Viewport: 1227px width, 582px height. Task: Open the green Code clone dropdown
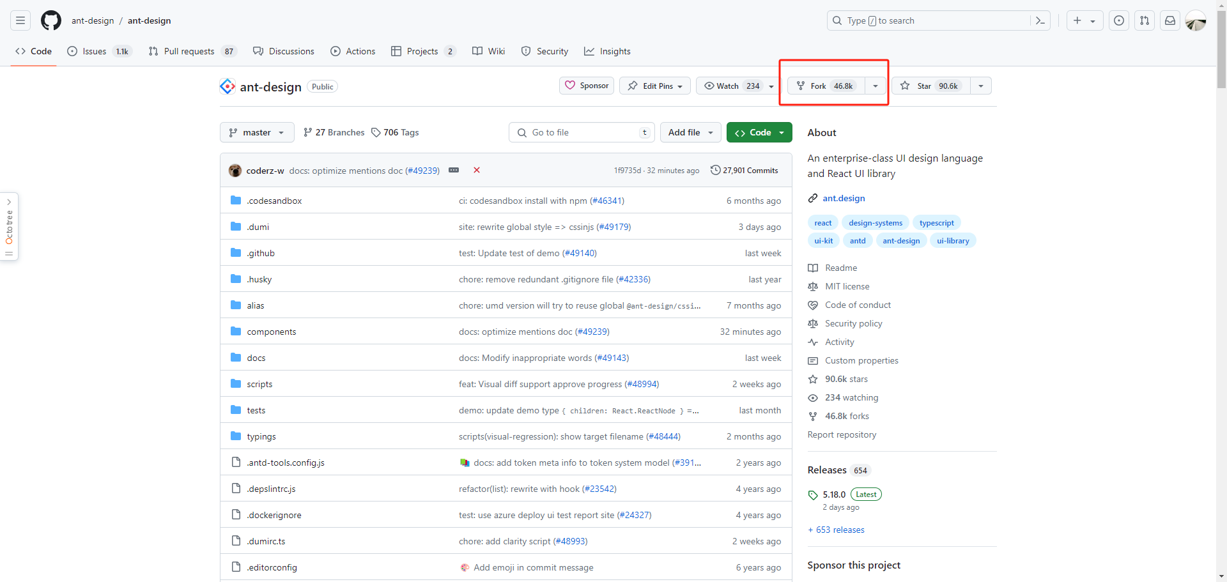click(x=759, y=132)
